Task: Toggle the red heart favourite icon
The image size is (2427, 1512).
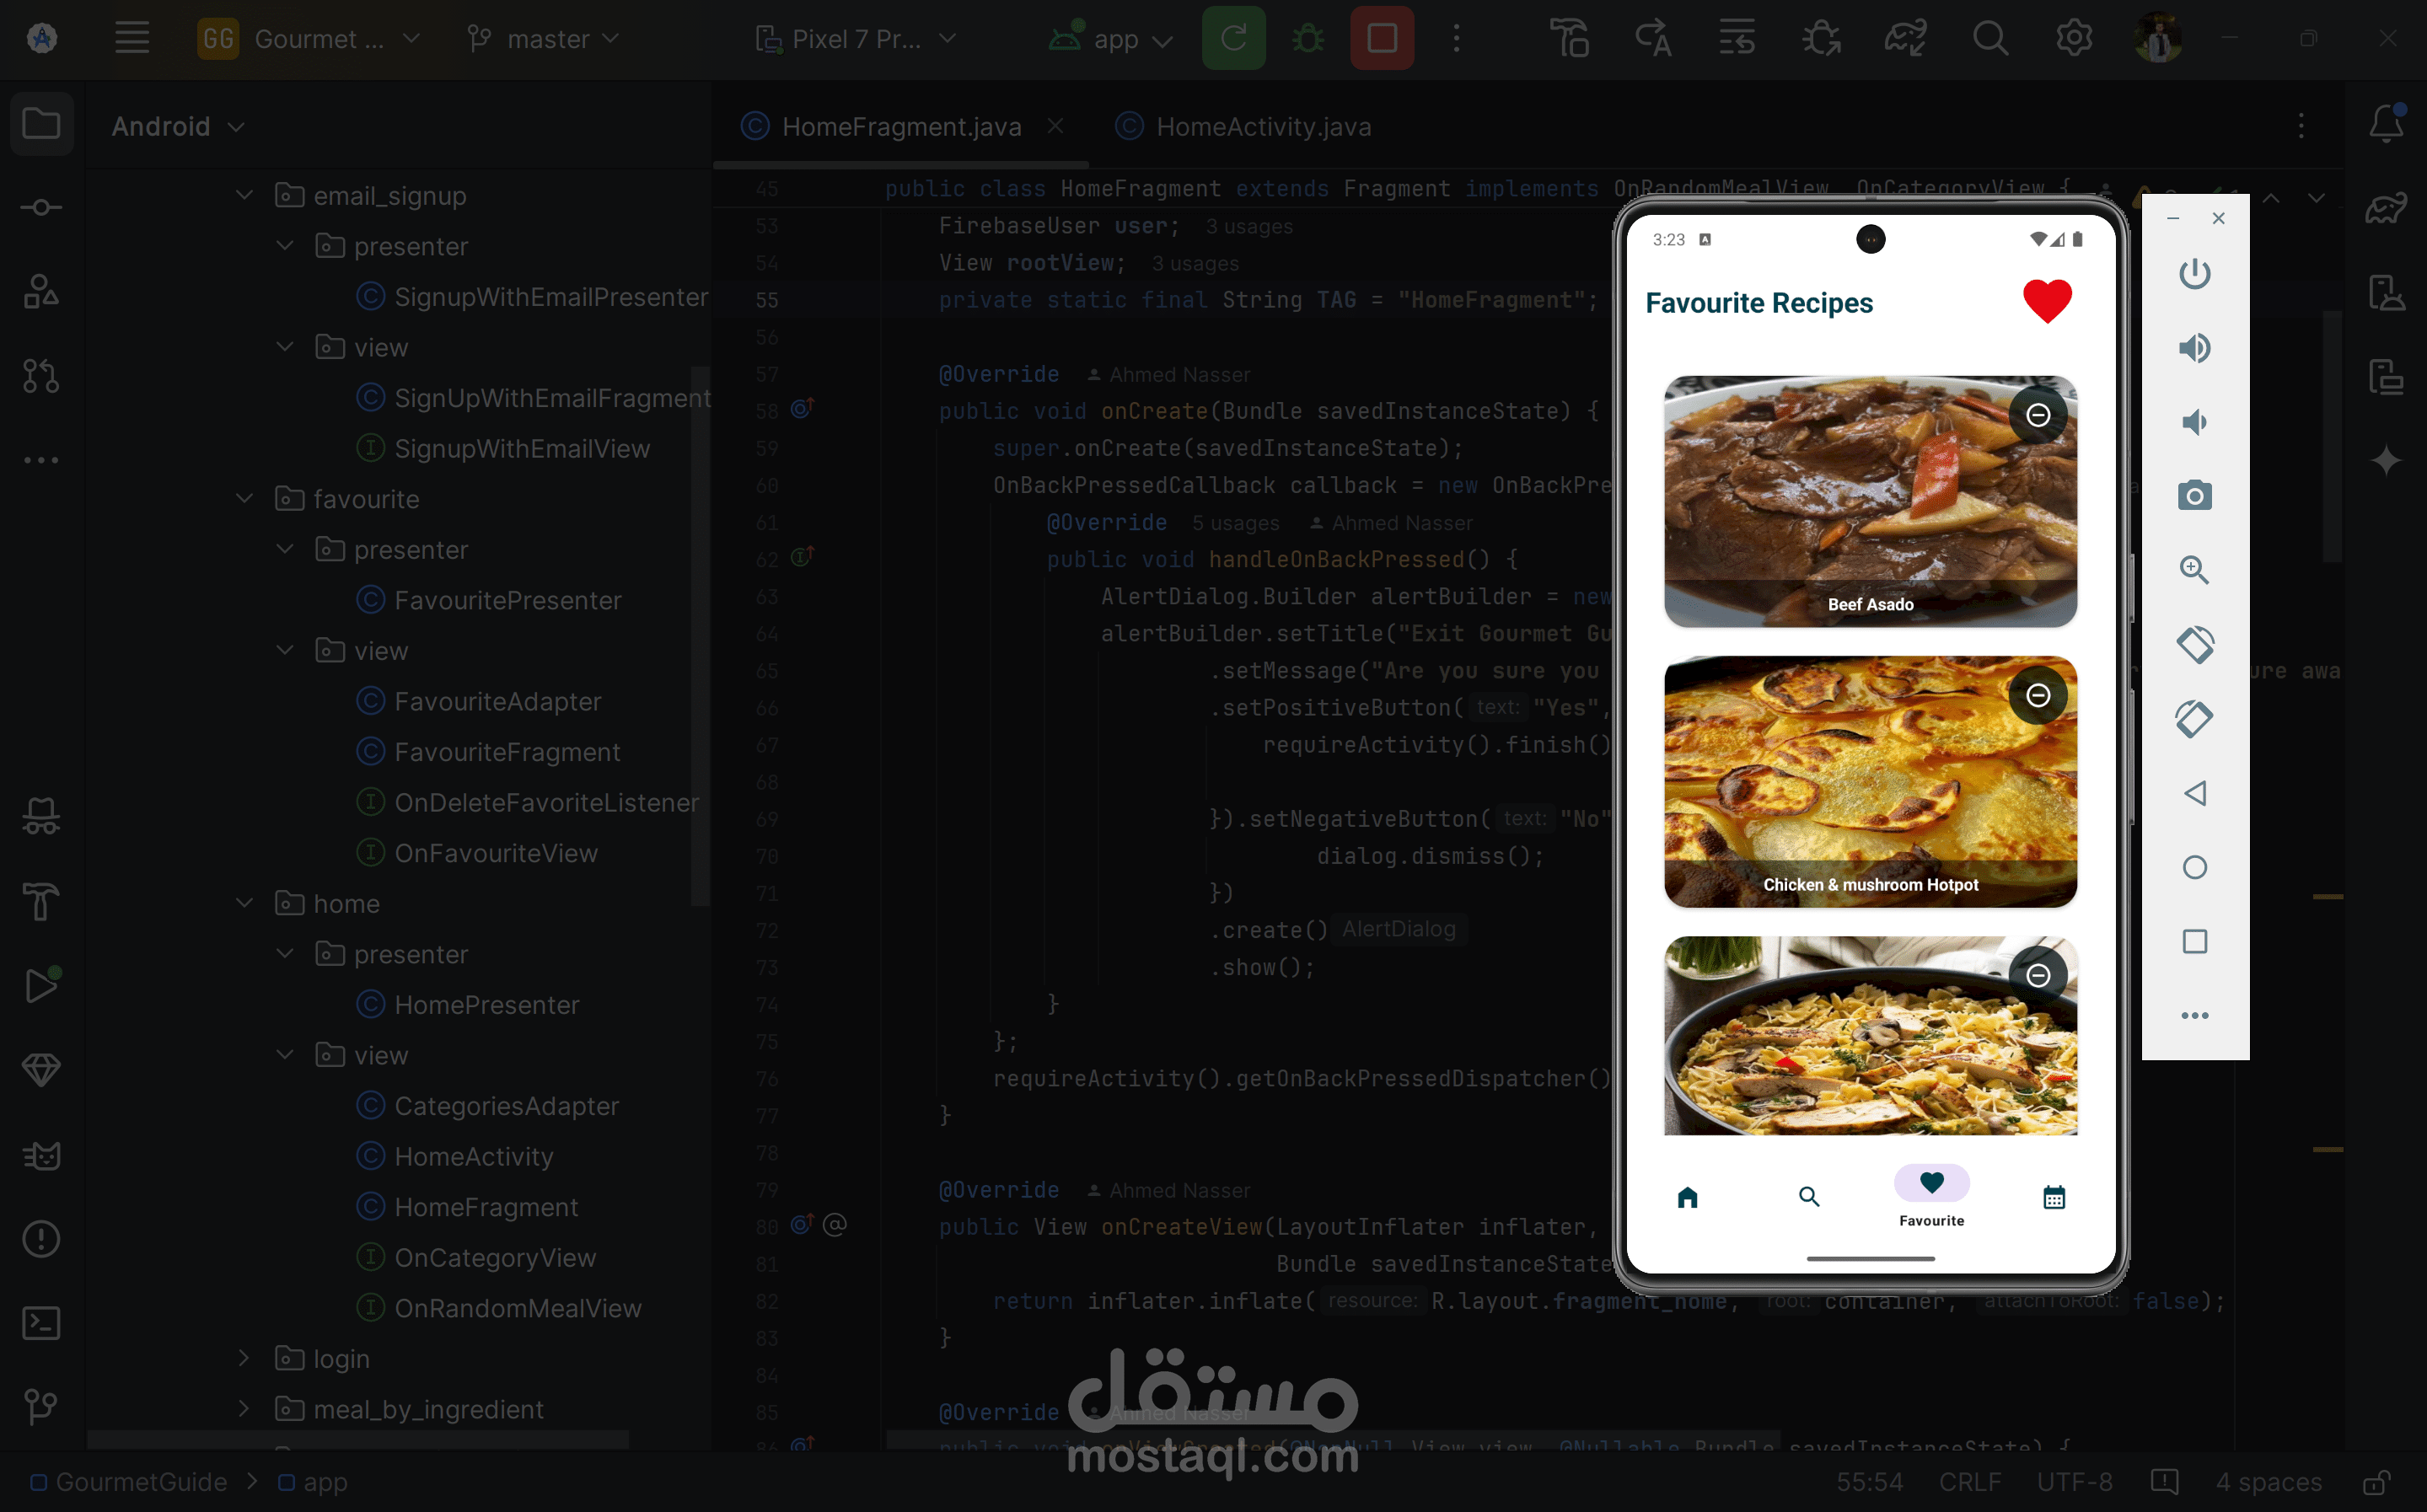Action: [2047, 301]
